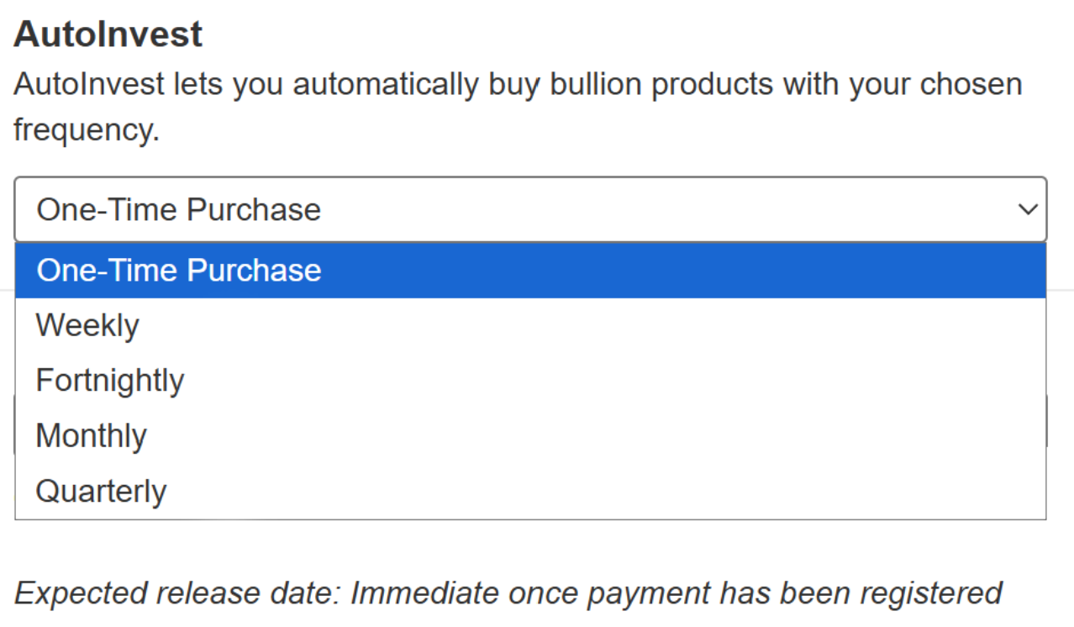Click the AutoInvest section heading
This screenshot has width=1074, height=627.
[x=108, y=34]
